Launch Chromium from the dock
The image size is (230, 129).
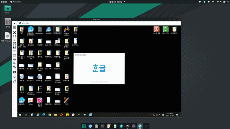[x=90, y=126]
